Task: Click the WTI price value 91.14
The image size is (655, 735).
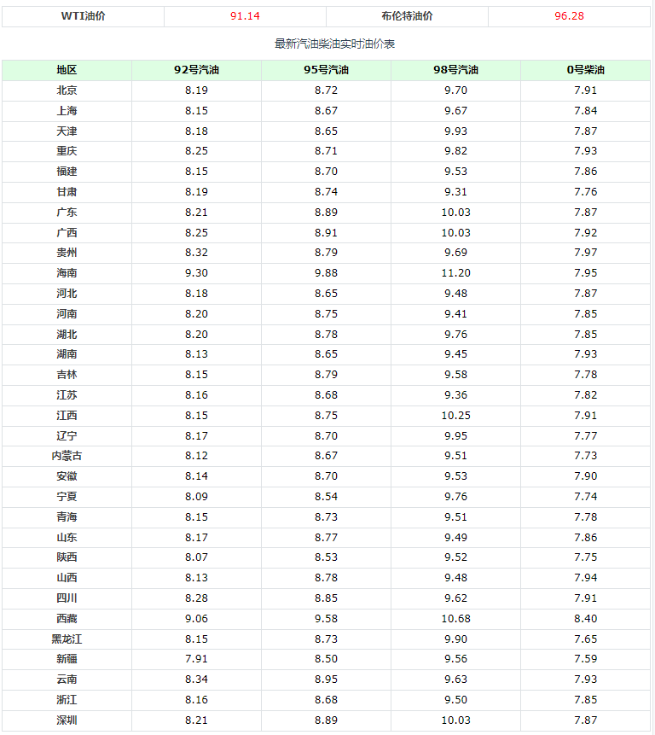Action: (245, 16)
